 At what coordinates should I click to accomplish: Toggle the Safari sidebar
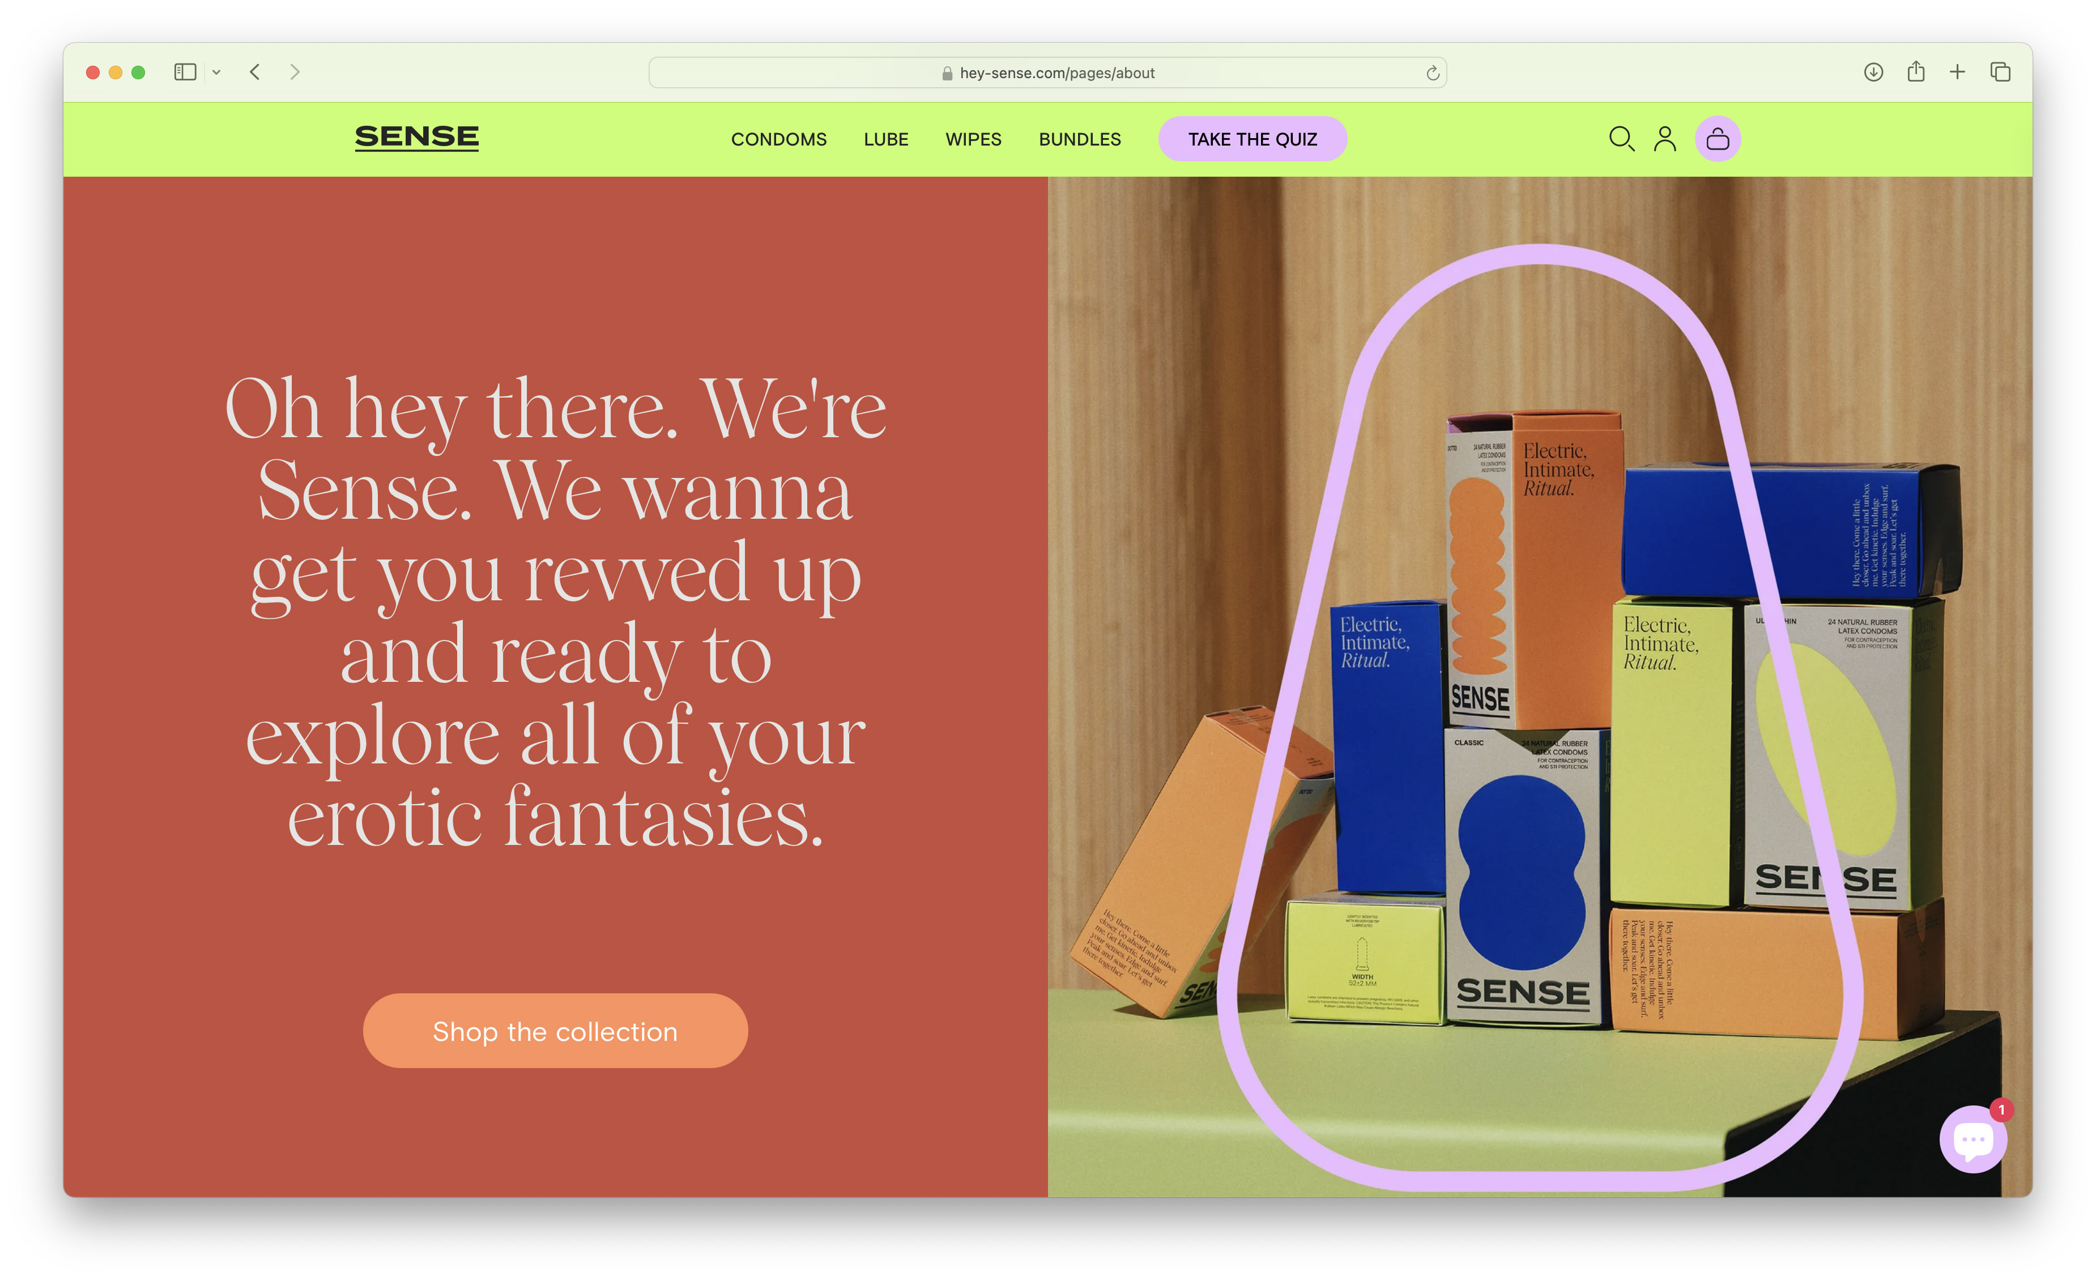(x=185, y=72)
